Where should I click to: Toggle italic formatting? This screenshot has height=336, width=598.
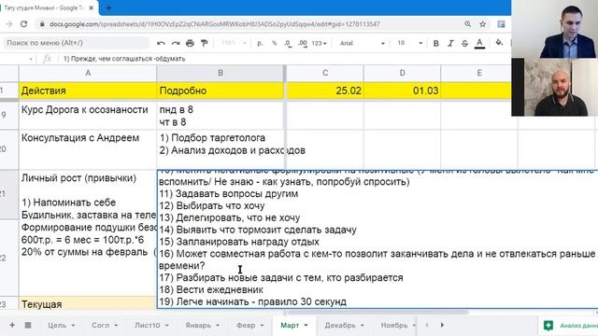point(450,44)
